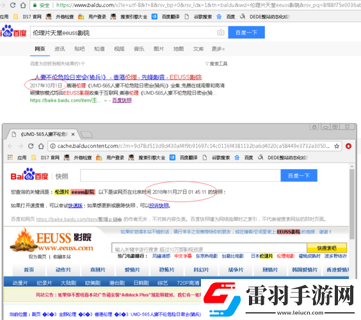
Task: Click the back arrow in the lower window
Action: click(x=10, y=146)
